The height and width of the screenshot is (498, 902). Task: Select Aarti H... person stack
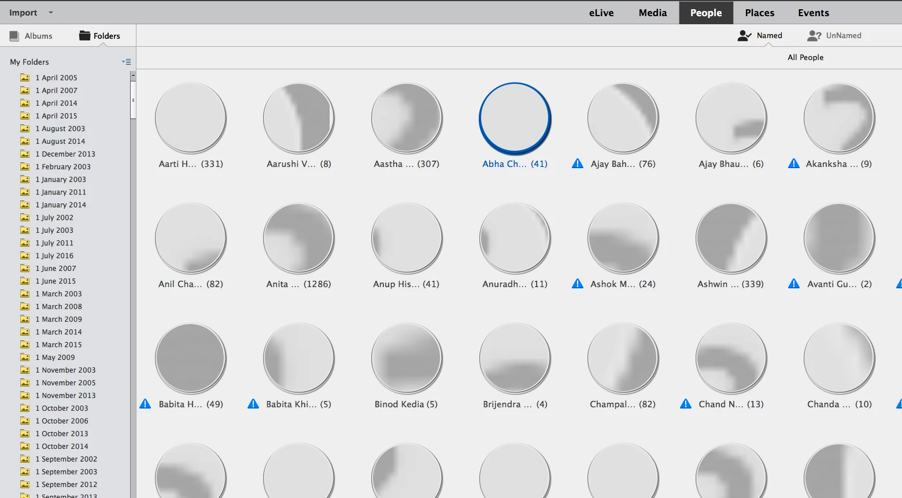(190, 117)
